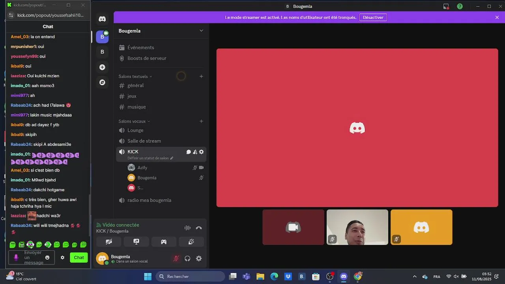Toggle deafen headphones button
The width and height of the screenshot is (505, 284).
187,258
